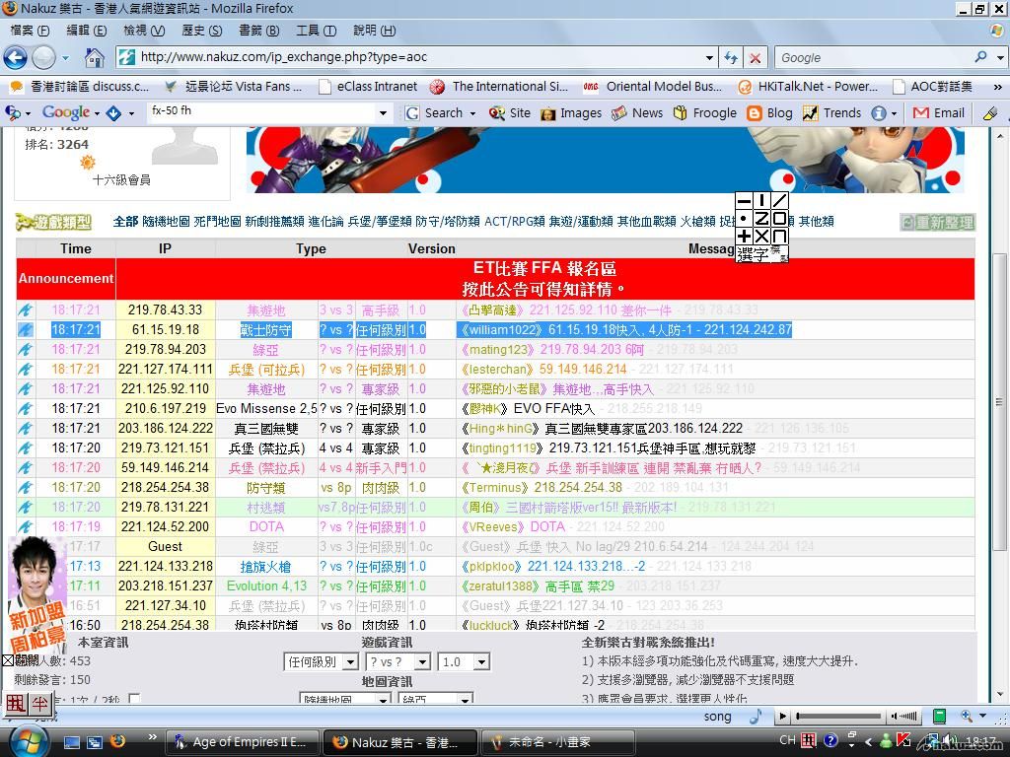Click the red Stop loading icon
Screen dimensions: 1010x757
click(755, 58)
